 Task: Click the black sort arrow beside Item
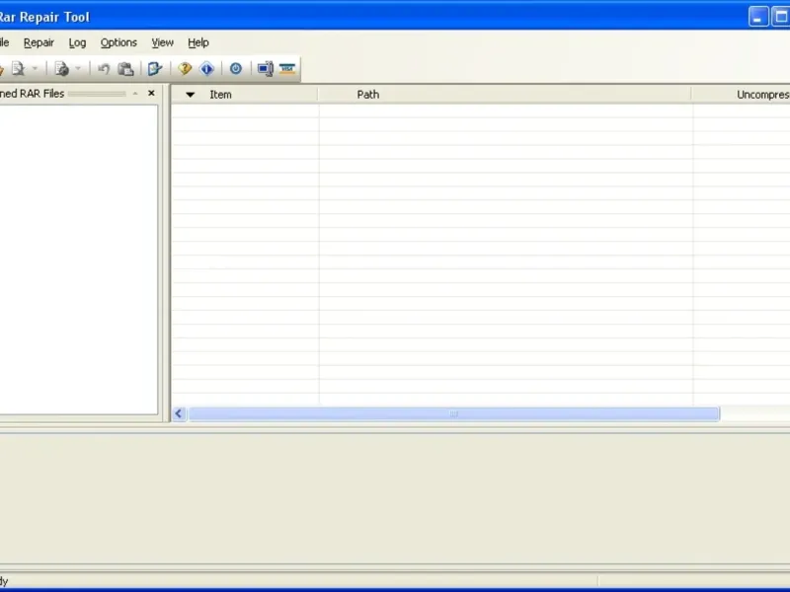[190, 95]
